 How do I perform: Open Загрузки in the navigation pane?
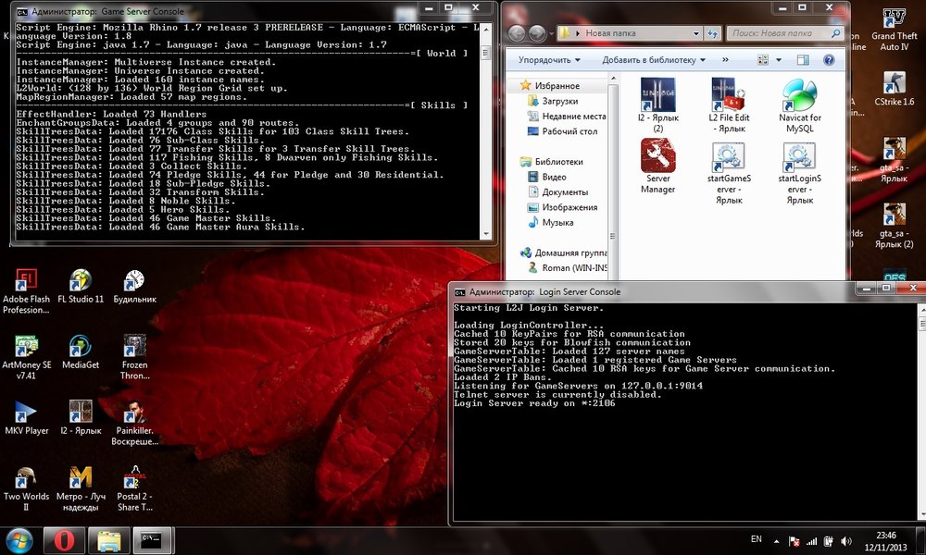559,101
